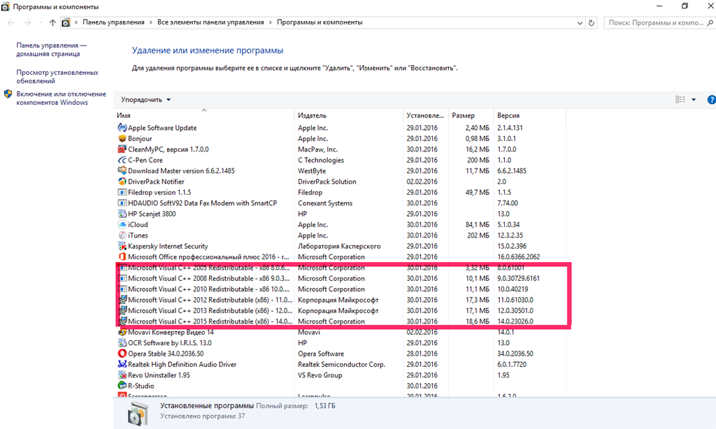Click publisher Лаборатория Касперского
Image resolution: width=716 pixels, height=429 pixels.
click(339, 246)
